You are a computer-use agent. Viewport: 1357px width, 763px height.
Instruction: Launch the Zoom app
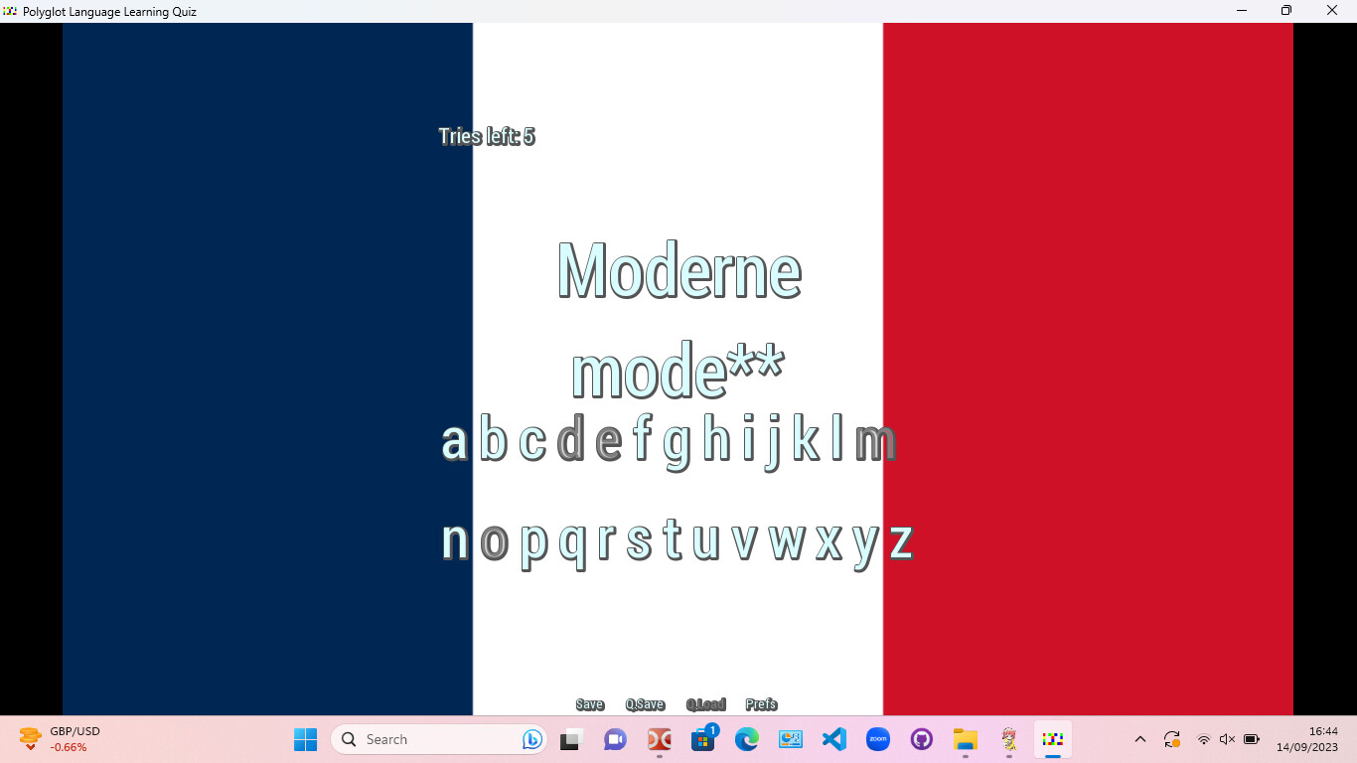click(x=877, y=739)
